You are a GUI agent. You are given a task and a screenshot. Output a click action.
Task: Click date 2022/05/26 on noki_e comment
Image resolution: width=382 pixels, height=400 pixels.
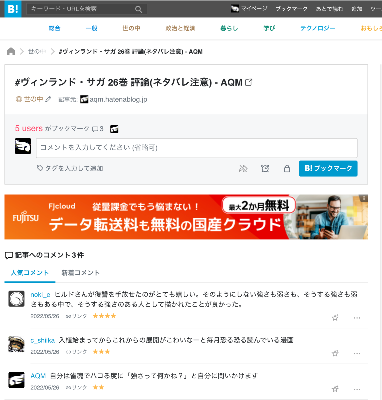(x=45, y=316)
